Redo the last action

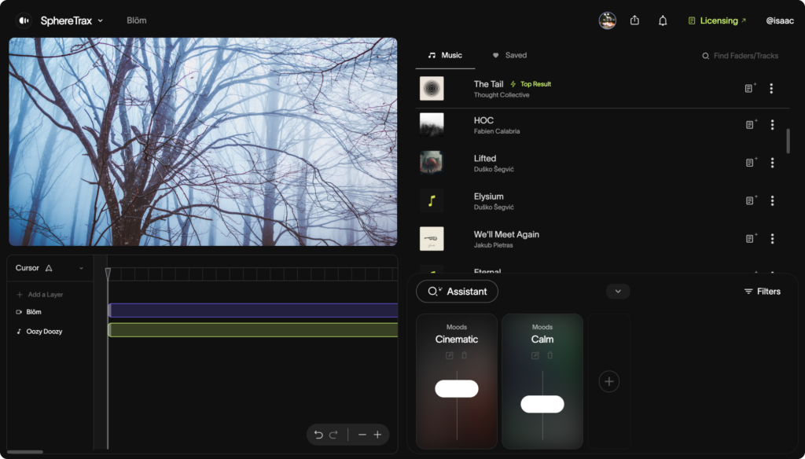[333, 435]
